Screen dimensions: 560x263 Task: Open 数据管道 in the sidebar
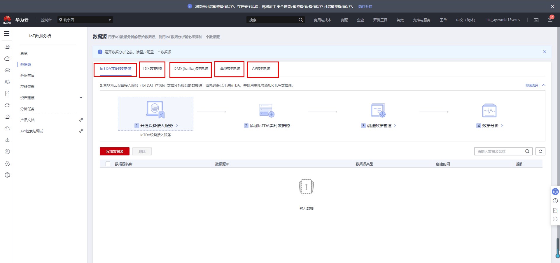pos(27,76)
